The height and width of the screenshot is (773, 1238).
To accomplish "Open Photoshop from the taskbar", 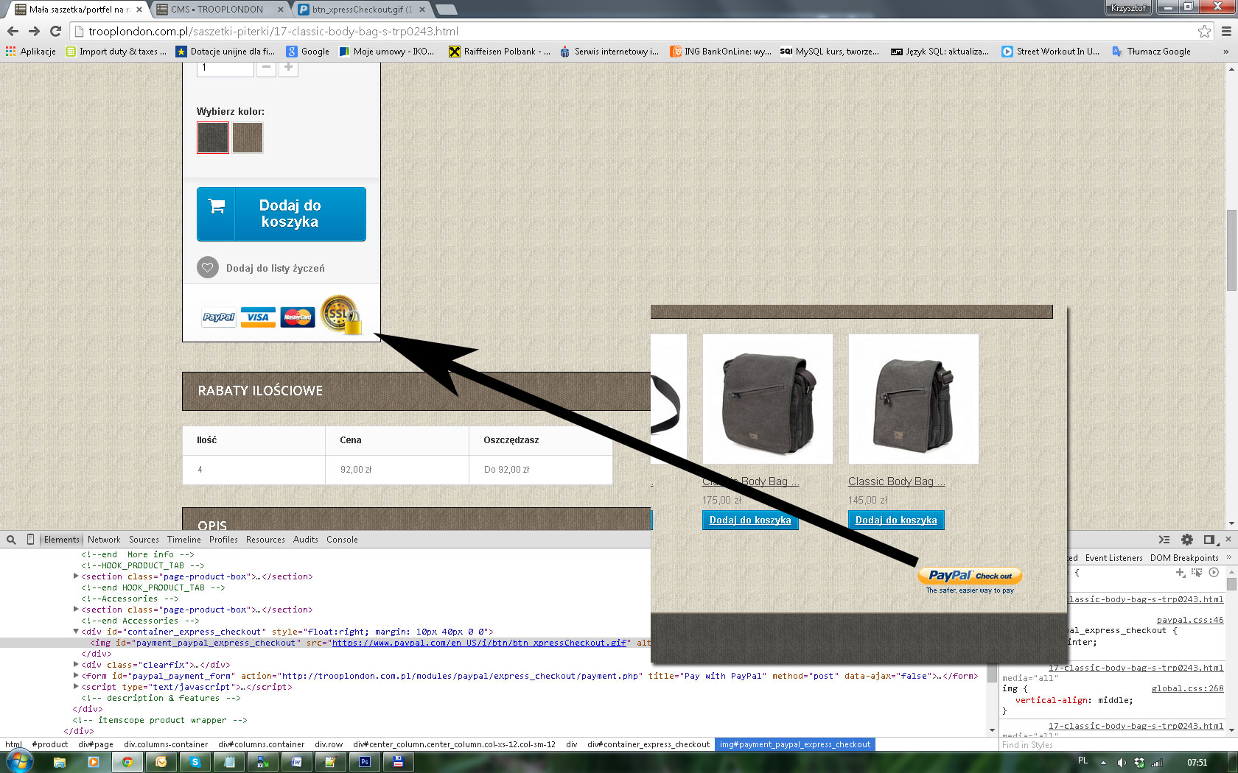I will pyautogui.click(x=365, y=762).
